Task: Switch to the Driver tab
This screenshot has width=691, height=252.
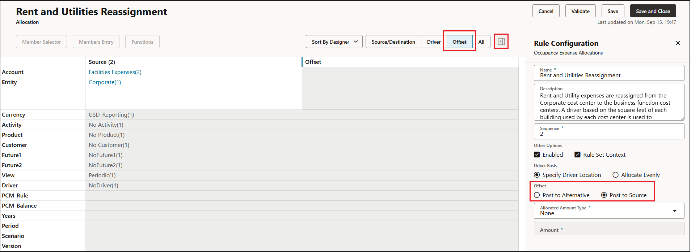Action: [x=434, y=42]
